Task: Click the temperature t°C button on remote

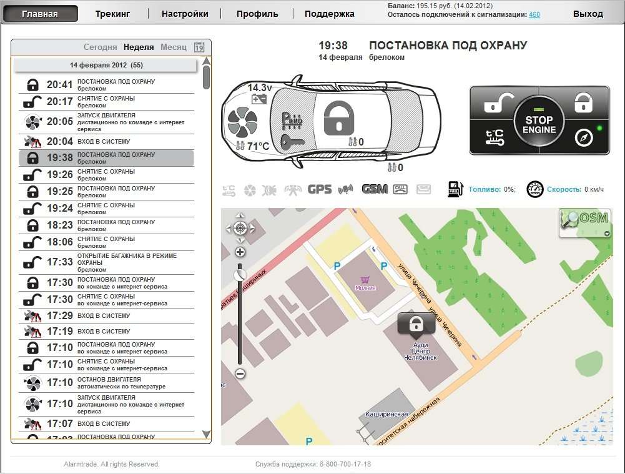Action: point(495,137)
